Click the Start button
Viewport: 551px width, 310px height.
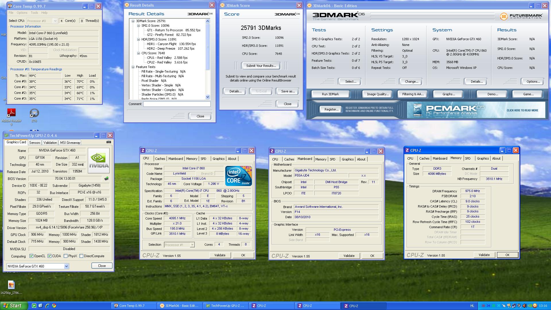[14, 306]
